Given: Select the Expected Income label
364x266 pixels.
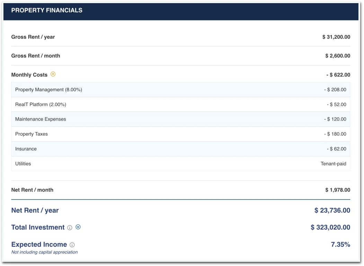Looking at the screenshot, I should tap(39, 245).
